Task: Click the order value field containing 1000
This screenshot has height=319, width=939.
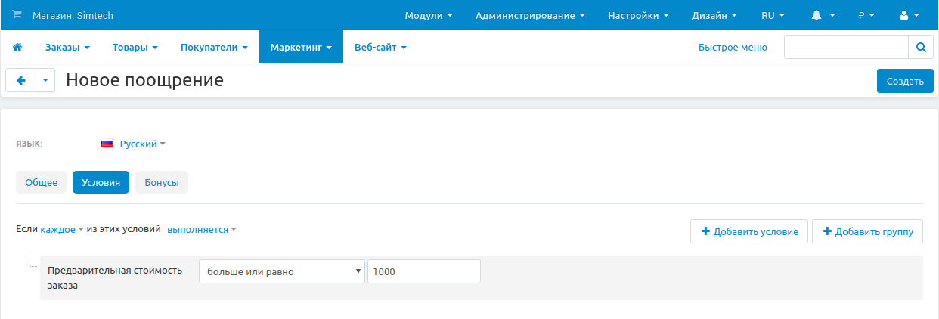Action: pos(423,271)
